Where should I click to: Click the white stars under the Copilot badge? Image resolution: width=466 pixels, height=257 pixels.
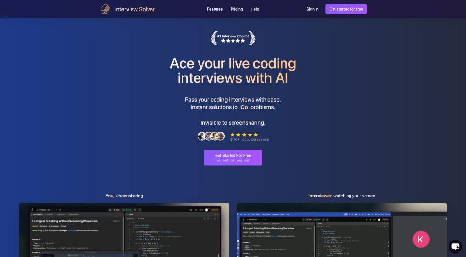point(233,41)
